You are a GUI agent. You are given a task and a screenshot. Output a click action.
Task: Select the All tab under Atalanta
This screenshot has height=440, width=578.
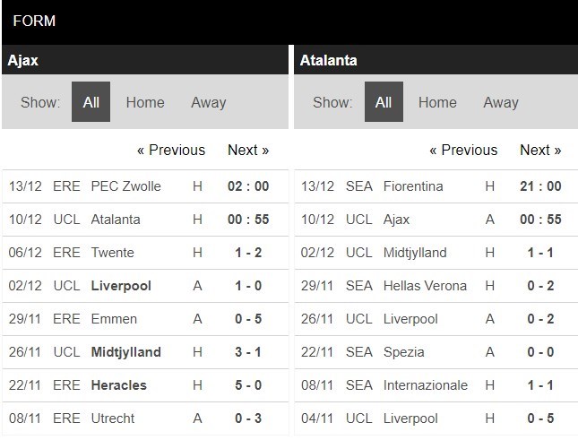(384, 102)
